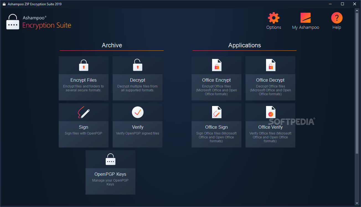Click the title bar lock app icon
This screenshot has width=361, height=207.
pos(4,4)
